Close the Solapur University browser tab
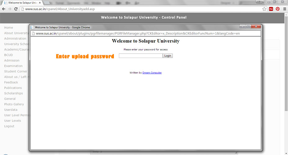 pyautogui.click(x=40, y=3)
